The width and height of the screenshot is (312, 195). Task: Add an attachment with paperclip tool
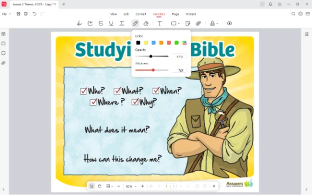tap(198, 23)
